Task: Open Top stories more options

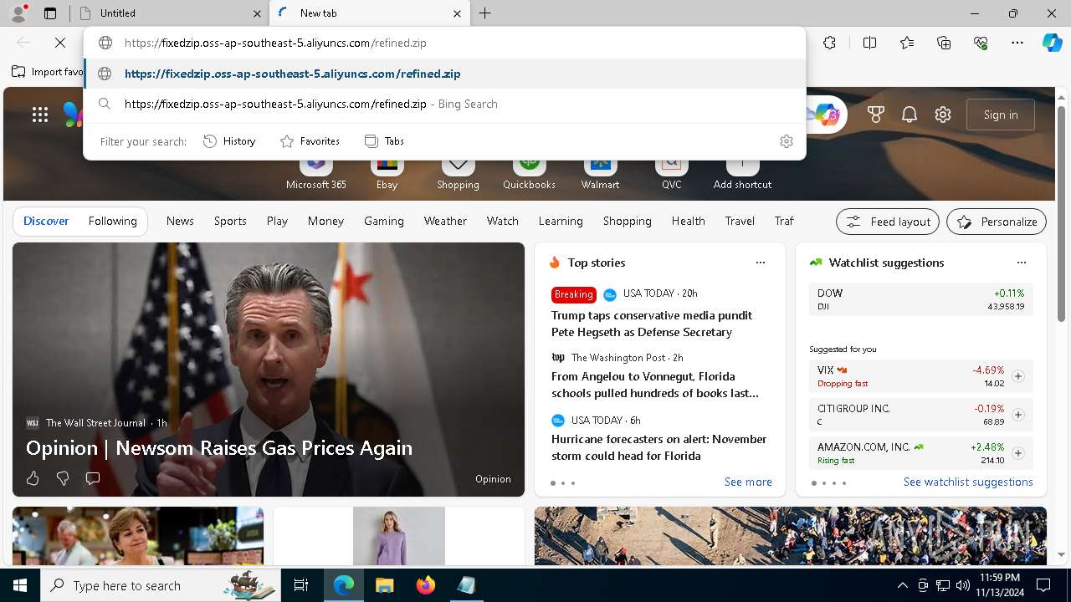Action: tap(761, 263)
